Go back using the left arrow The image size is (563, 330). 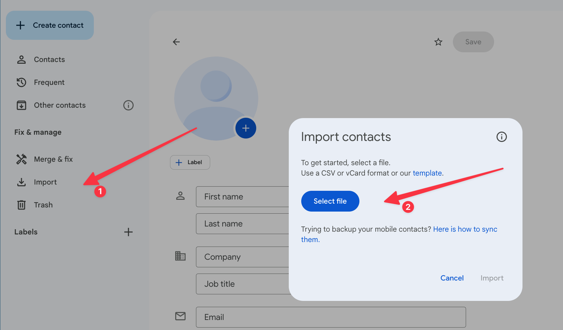click(176, 42)
